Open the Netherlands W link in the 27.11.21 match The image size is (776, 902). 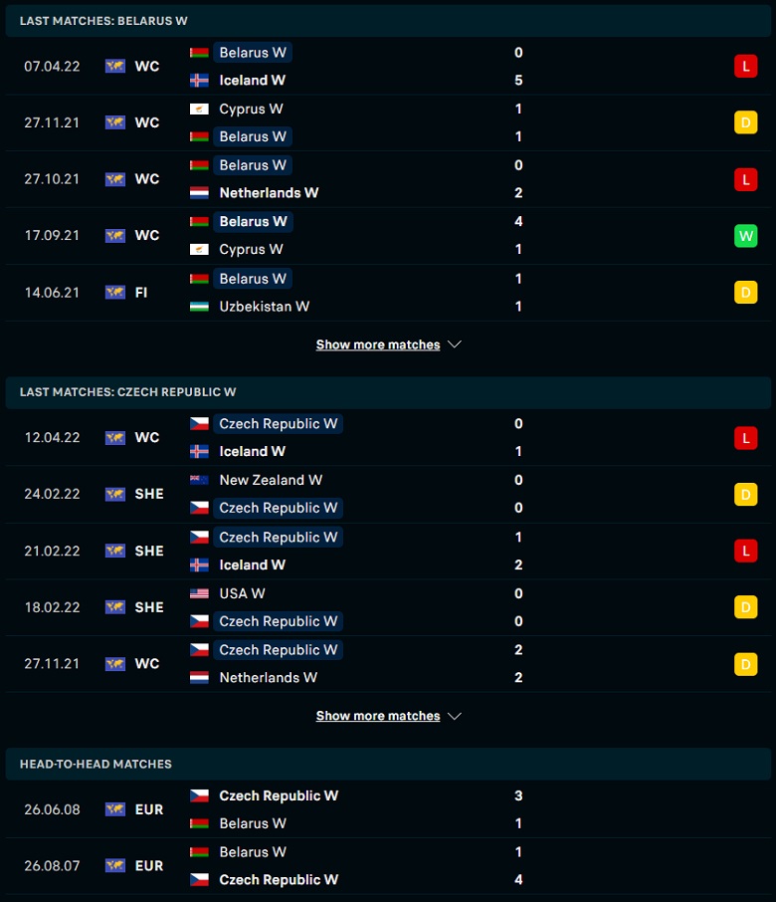268,678
